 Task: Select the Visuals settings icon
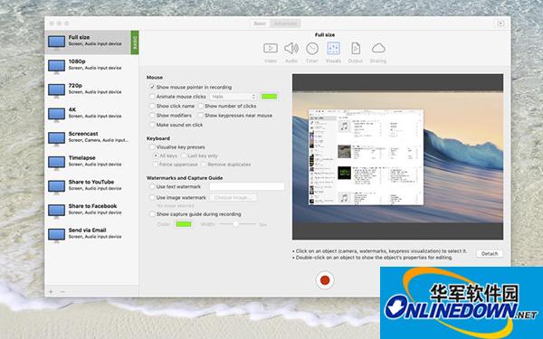click(333, 49)
